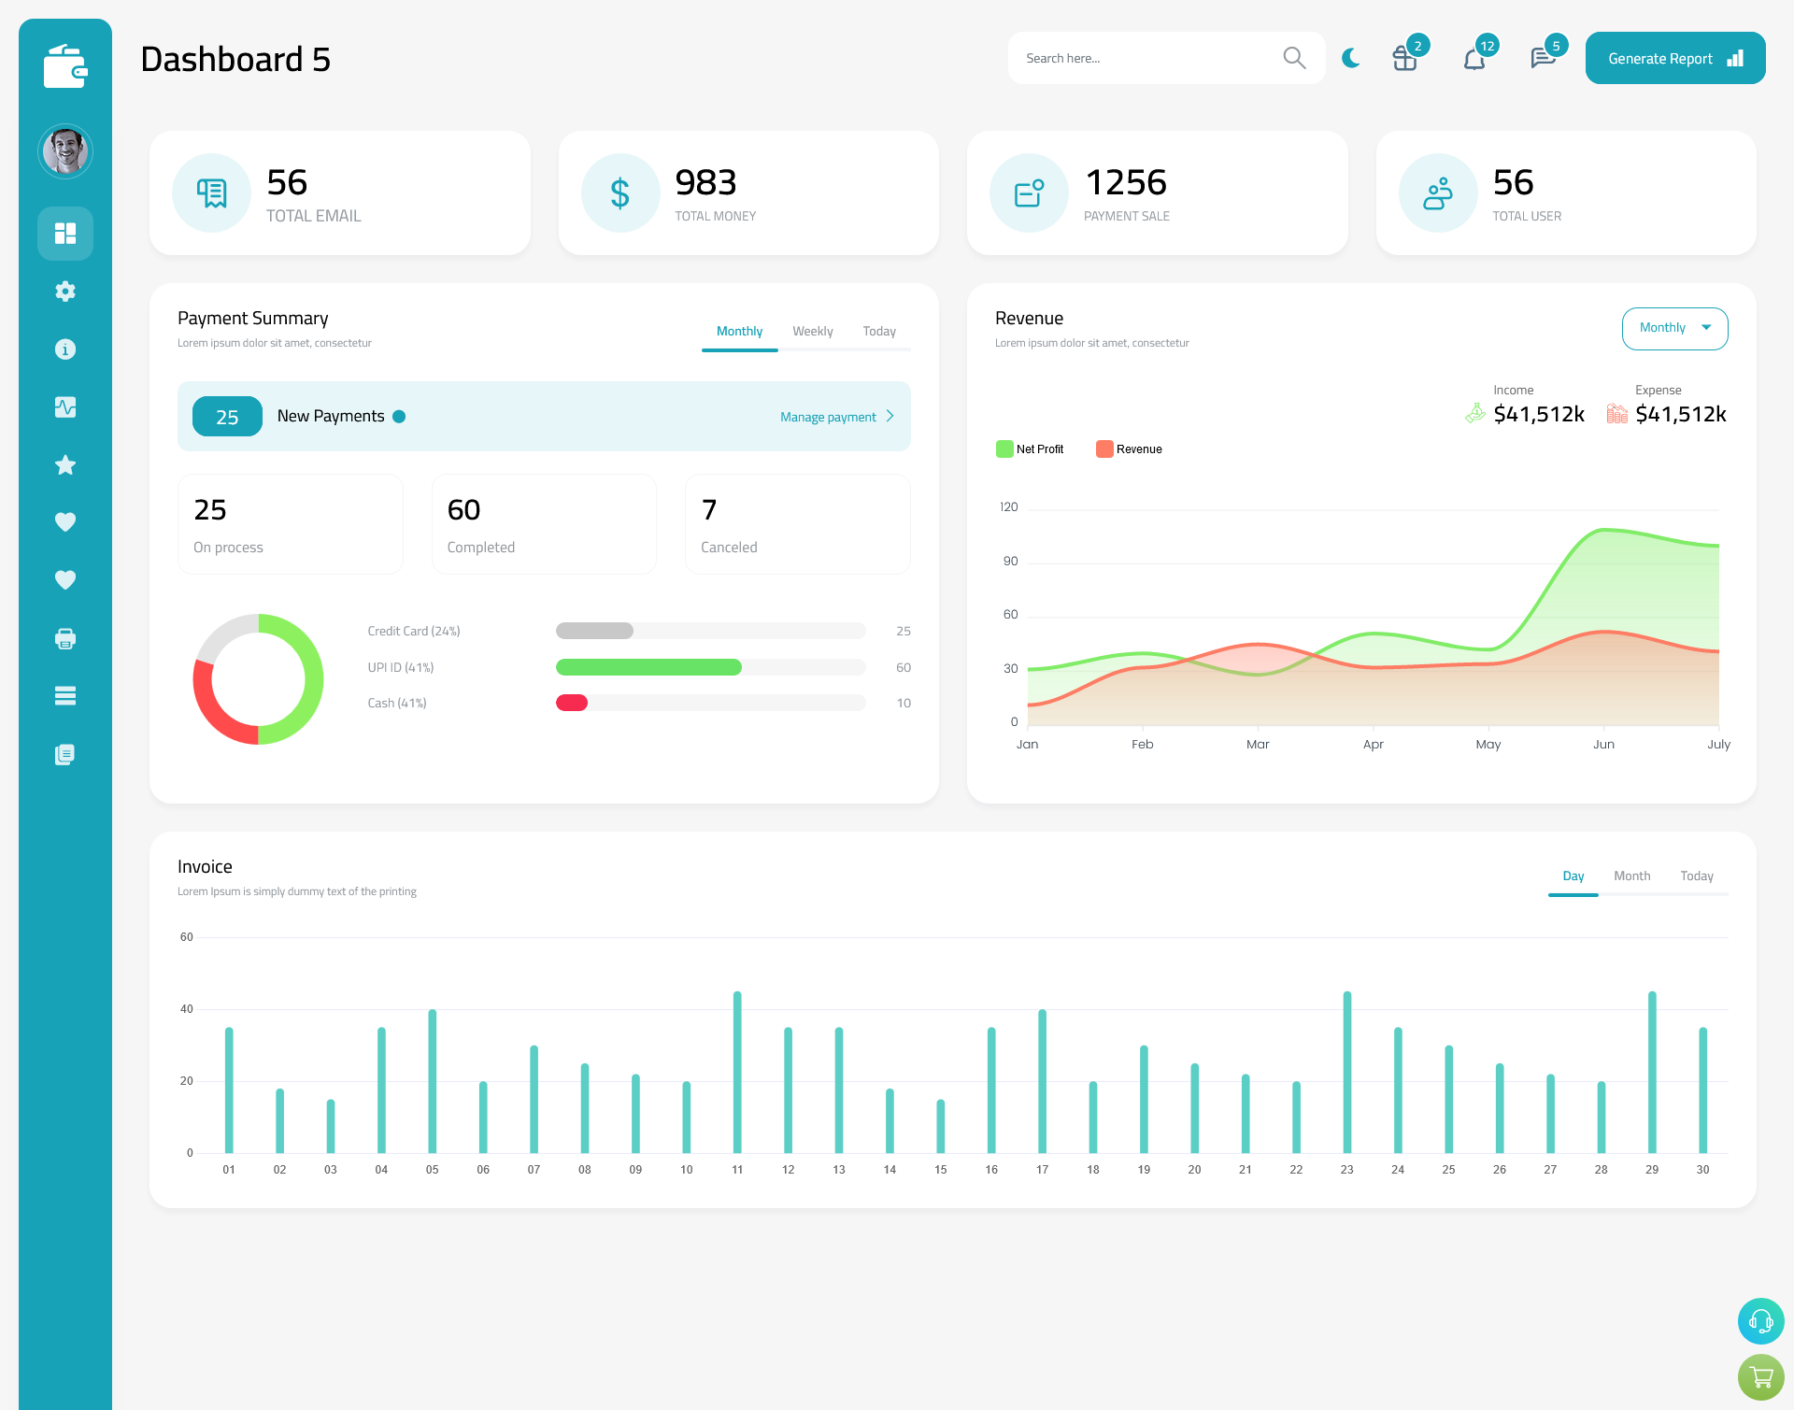Viewport: 1794px width, 1410px height.
Task: Toggle between Weekly and Monthly payment summary
Action: point(809,331)
